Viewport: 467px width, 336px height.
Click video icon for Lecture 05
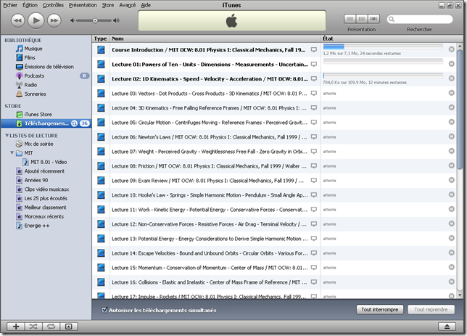pyautogui.click(x=102, y=122)
